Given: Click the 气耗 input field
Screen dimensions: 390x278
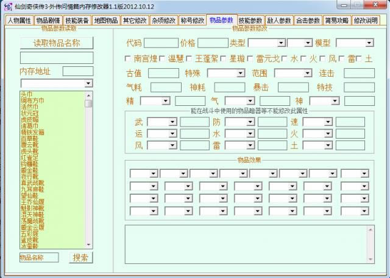Looking at the screenshot, I should (166, 88).
